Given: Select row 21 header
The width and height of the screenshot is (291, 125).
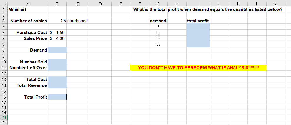Looking at the screenshot, I should tap(4, 122).
